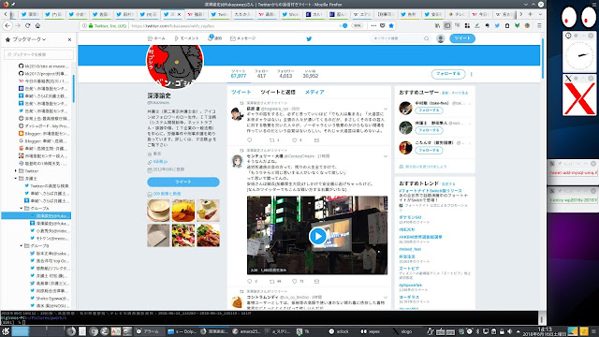Viewport: 599px width, 337px height.
Task: Select the ツイートと返信 tab
Action: tap(278, 92)
